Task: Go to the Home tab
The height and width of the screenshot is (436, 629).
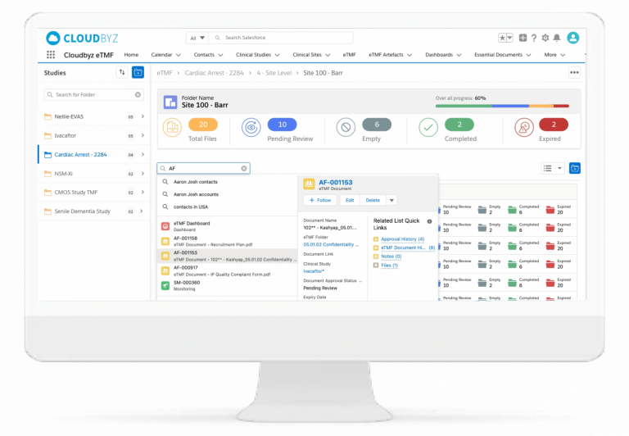Action: tap(131, 55)
